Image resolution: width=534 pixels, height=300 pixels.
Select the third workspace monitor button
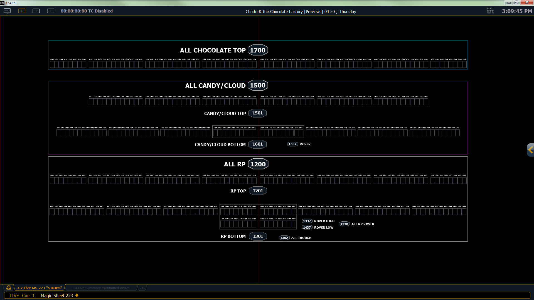[51, 11]
